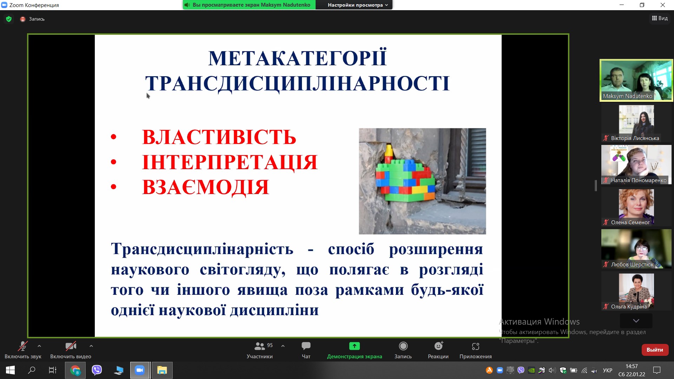Open the Windows Start menu
674x379 pixels.
[x=10, y=370]
